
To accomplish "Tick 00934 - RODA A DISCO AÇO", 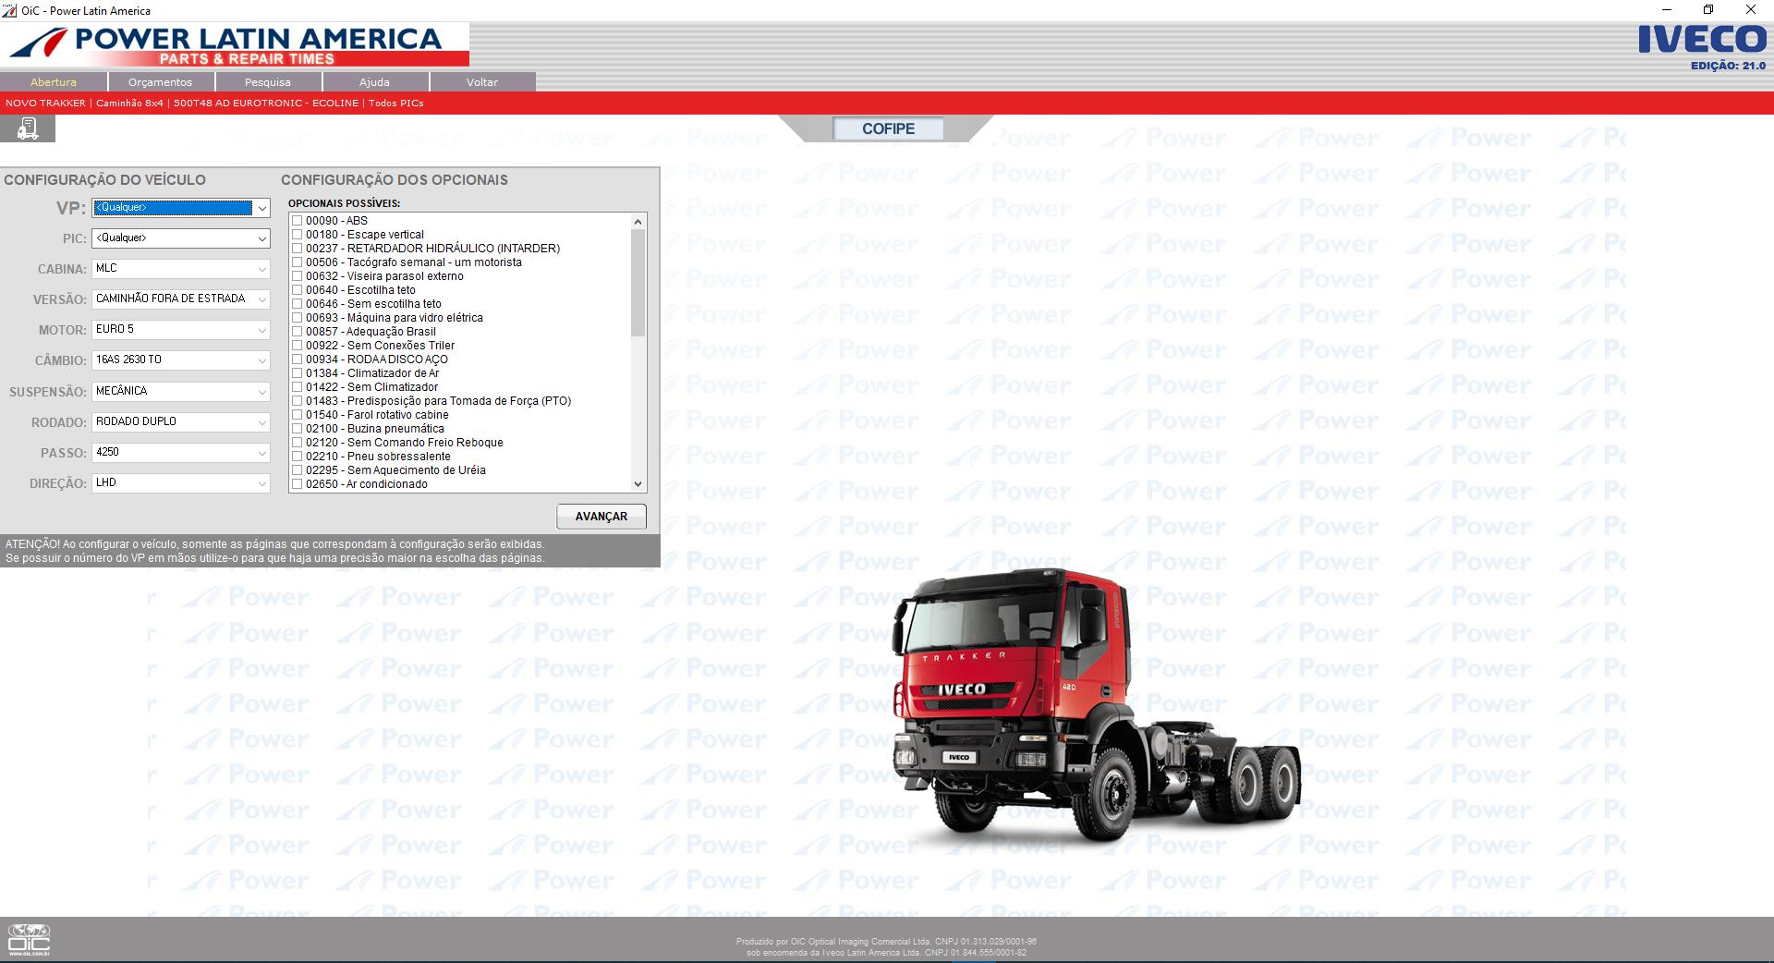I will (x=298, y=360).
